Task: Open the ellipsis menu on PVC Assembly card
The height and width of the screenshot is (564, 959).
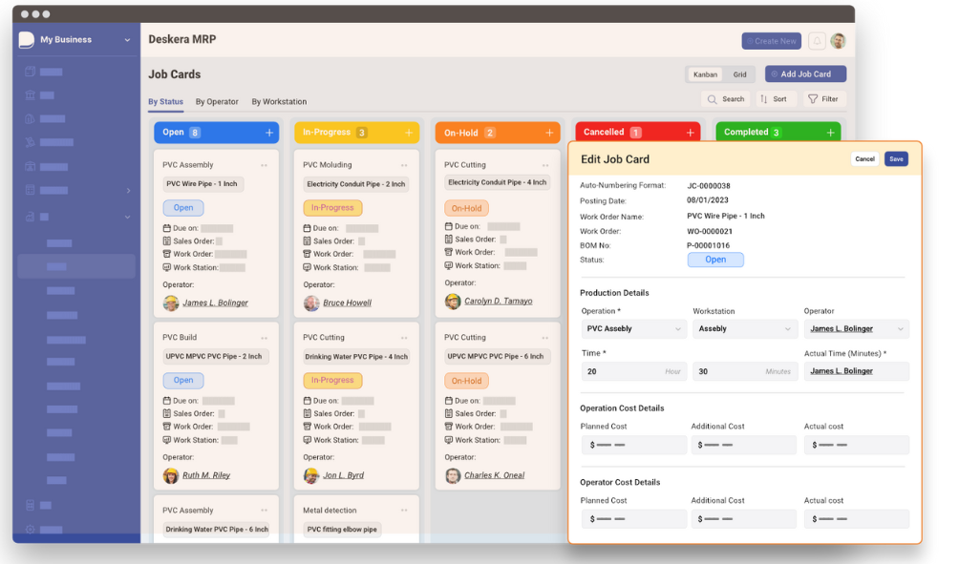Action: 263,163
